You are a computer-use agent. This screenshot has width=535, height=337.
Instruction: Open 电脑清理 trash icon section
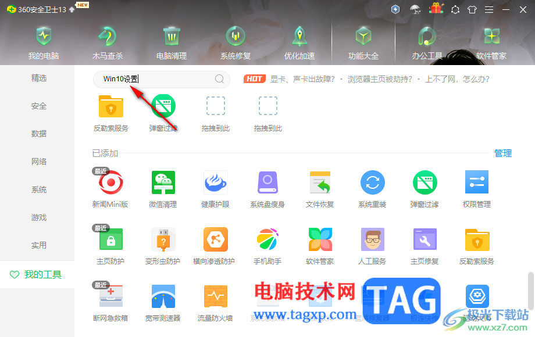pos(172,43)
